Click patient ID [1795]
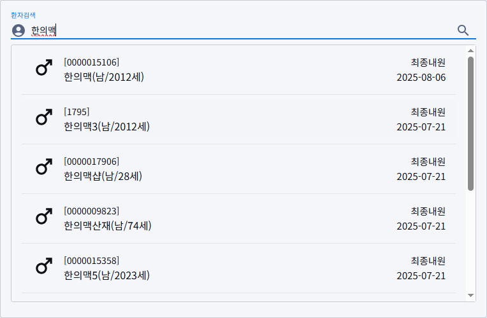Image resolution: width=487 pixels, height=318 pixels. (x=76, y=111)
